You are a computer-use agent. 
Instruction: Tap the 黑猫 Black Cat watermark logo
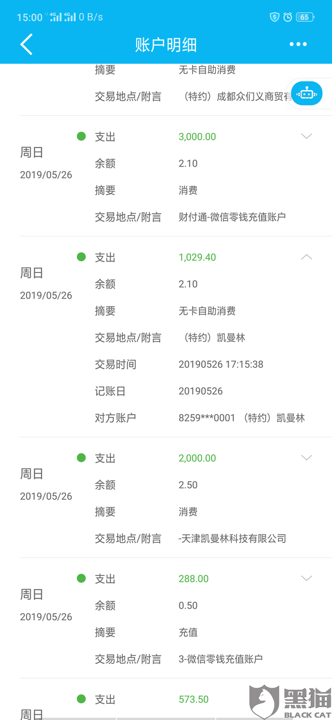tap(290, 702)
